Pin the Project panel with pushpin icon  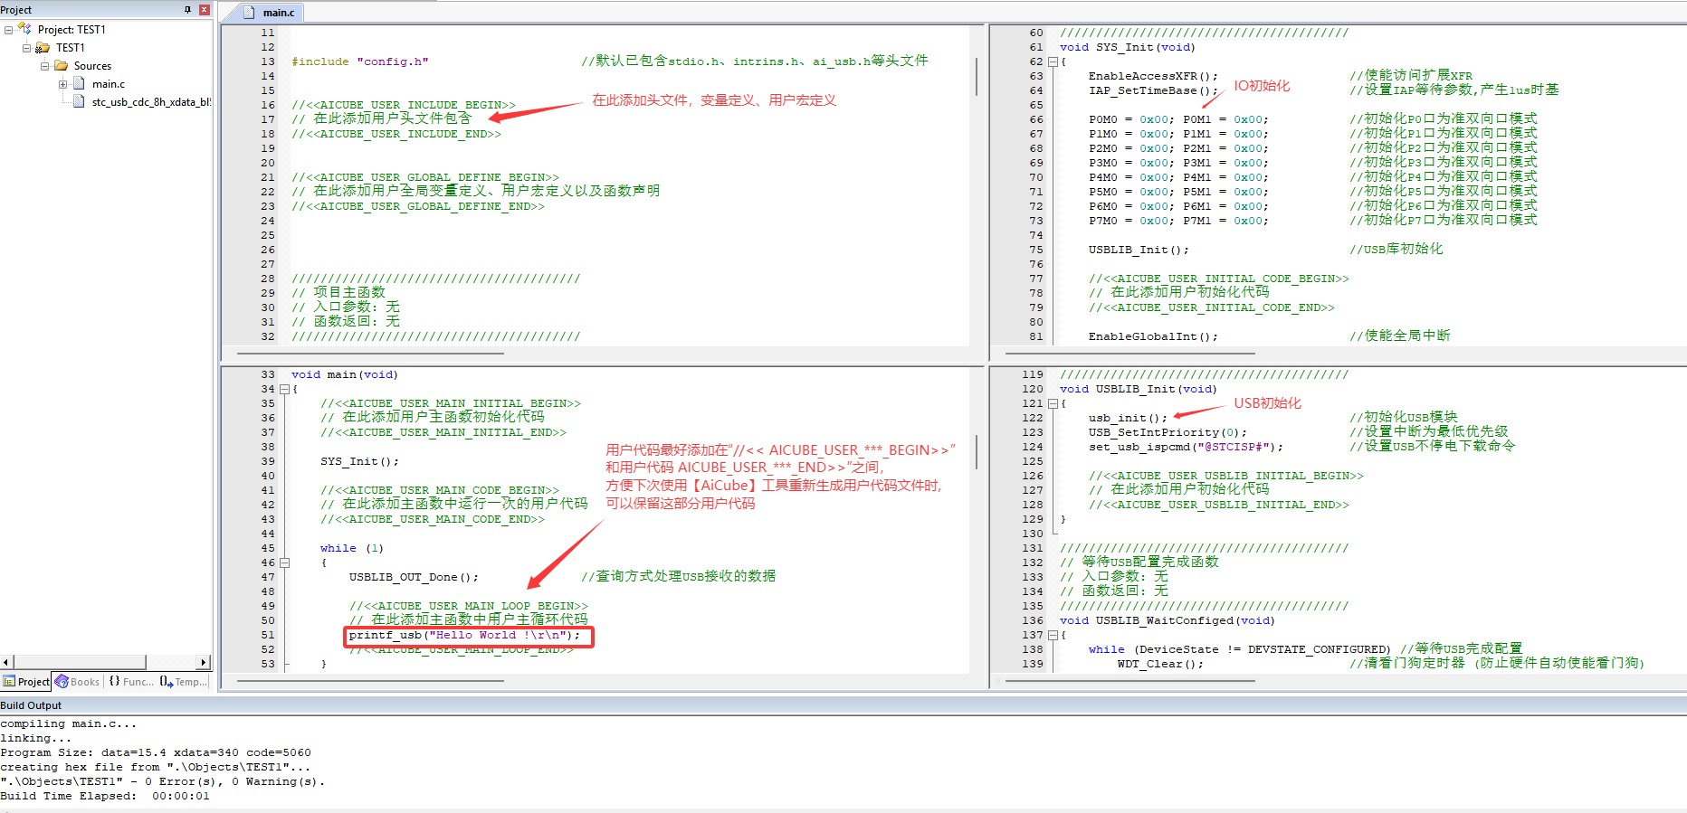pyautogui.click(x=187, y=10)
